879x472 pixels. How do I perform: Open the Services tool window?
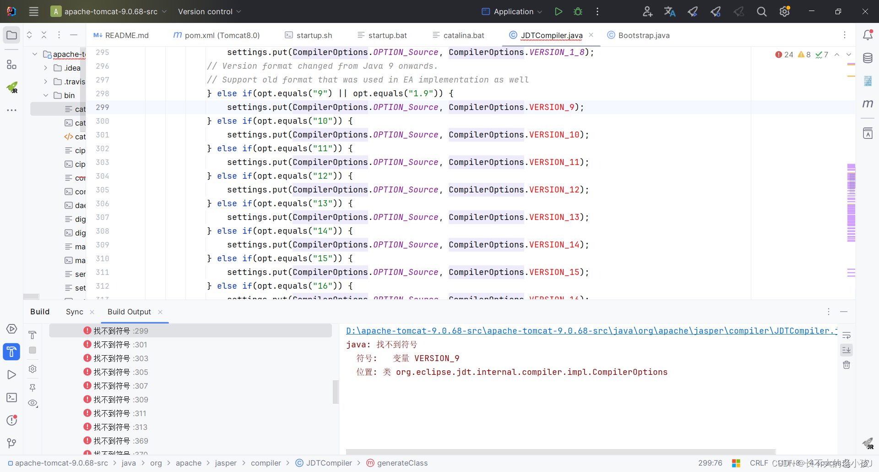pyautogui.click(x=11, y=329)
